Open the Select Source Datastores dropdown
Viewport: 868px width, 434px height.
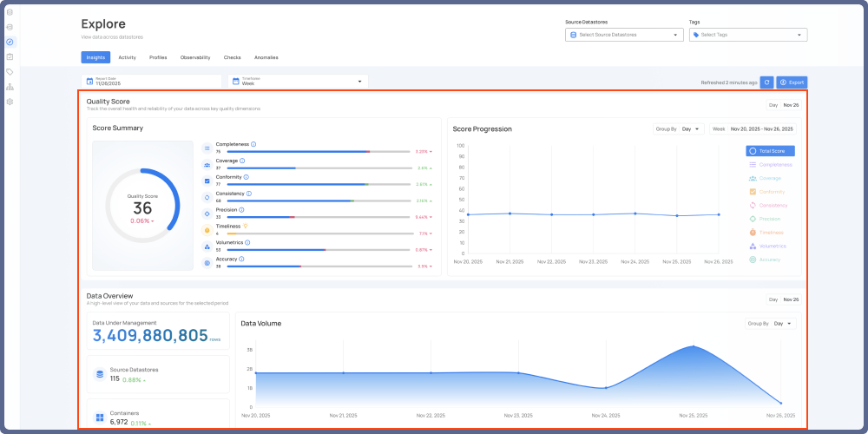pyautogui.click(x=624, y=35)
